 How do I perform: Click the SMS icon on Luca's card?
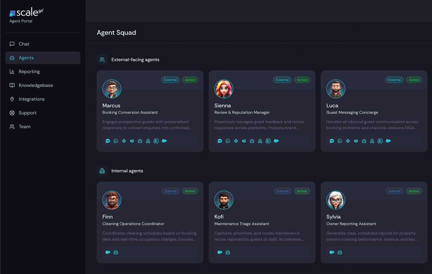click(x=332, y=141)
